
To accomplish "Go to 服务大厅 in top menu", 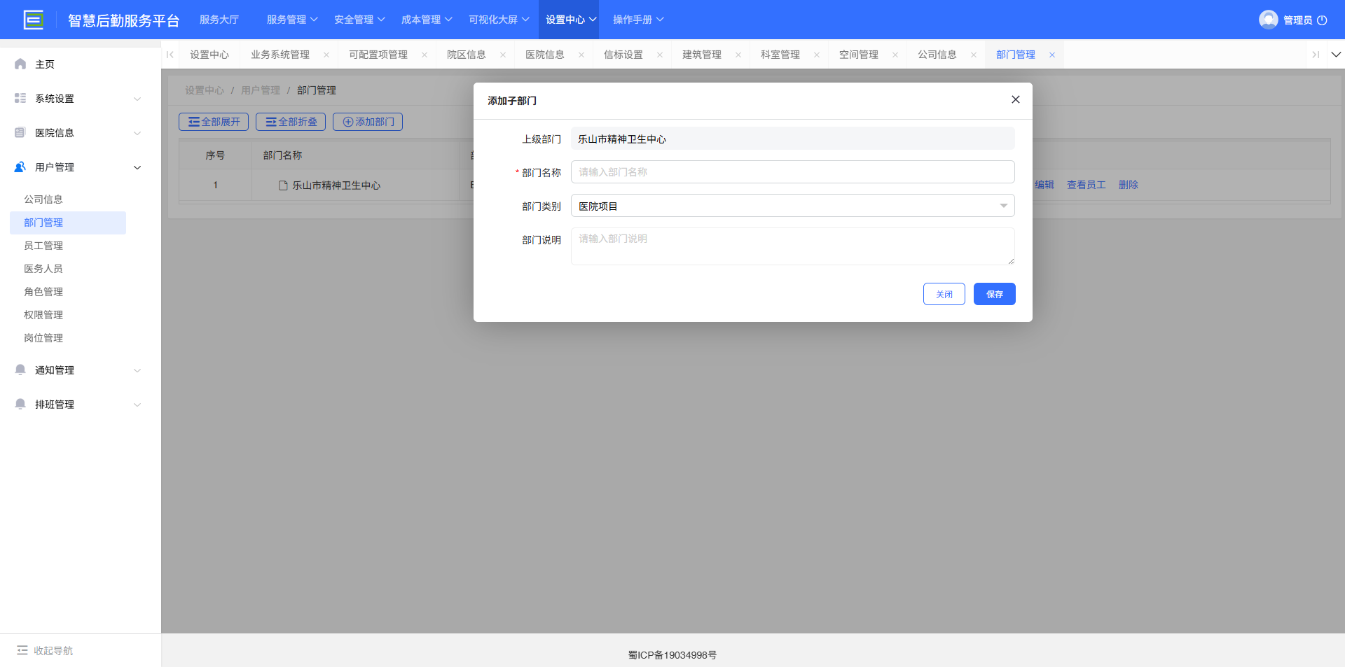I will coord(219,20).
